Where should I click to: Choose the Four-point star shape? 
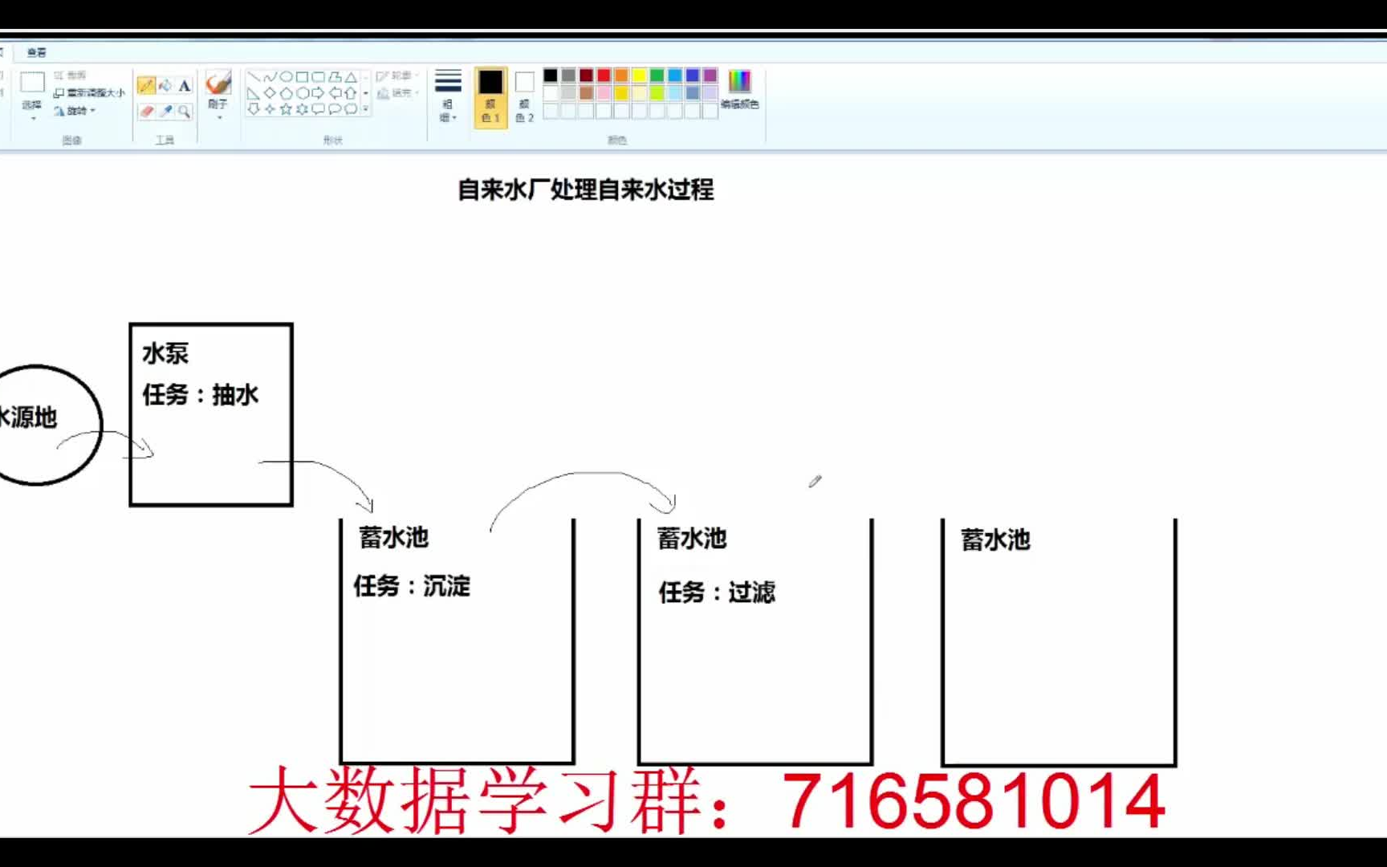pos(270,109)
